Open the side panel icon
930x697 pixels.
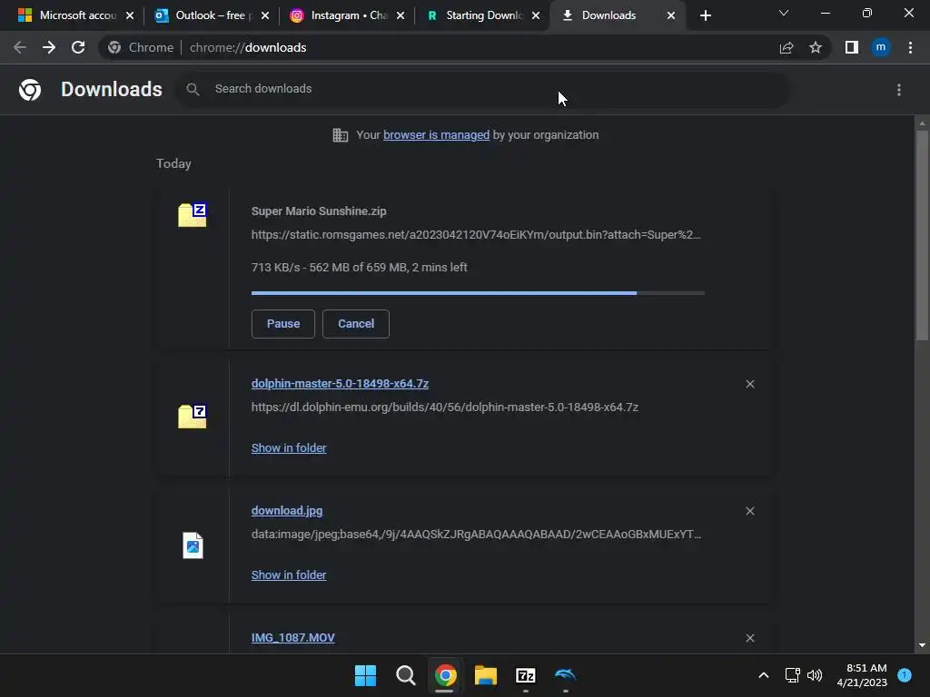[852, 47]
